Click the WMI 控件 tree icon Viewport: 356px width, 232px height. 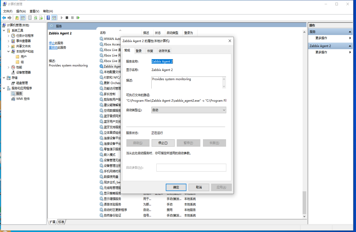point(13,99)
